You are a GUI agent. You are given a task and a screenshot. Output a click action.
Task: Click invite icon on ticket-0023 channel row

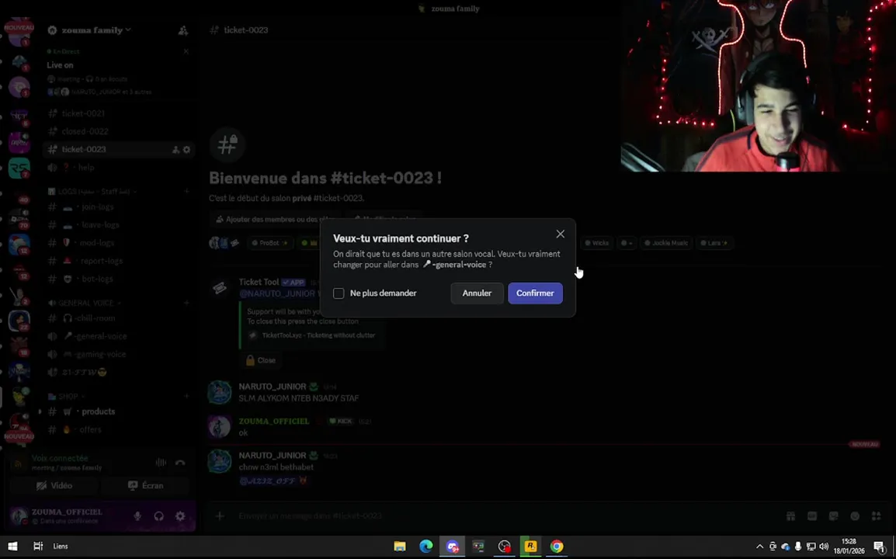175,150
